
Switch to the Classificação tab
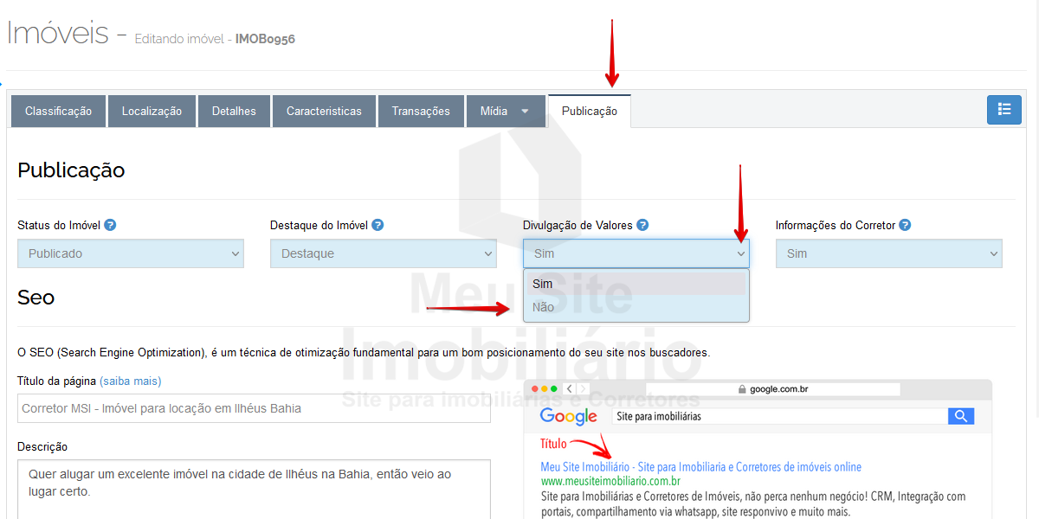(x=58, y=111)
